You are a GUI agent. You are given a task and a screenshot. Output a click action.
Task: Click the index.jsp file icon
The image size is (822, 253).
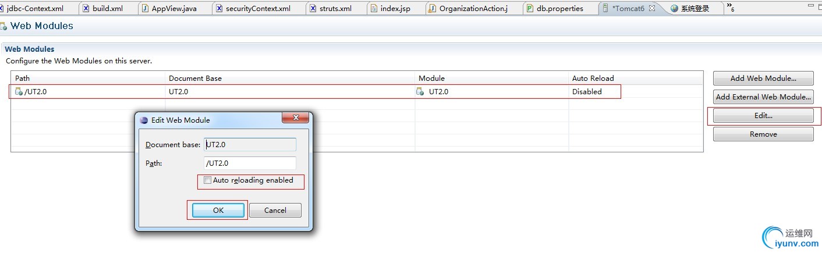tap(374, 9)
